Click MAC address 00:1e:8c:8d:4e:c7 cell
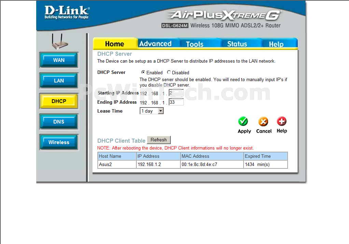Viewport: 349px width, 244px height. tap(212, 164)
